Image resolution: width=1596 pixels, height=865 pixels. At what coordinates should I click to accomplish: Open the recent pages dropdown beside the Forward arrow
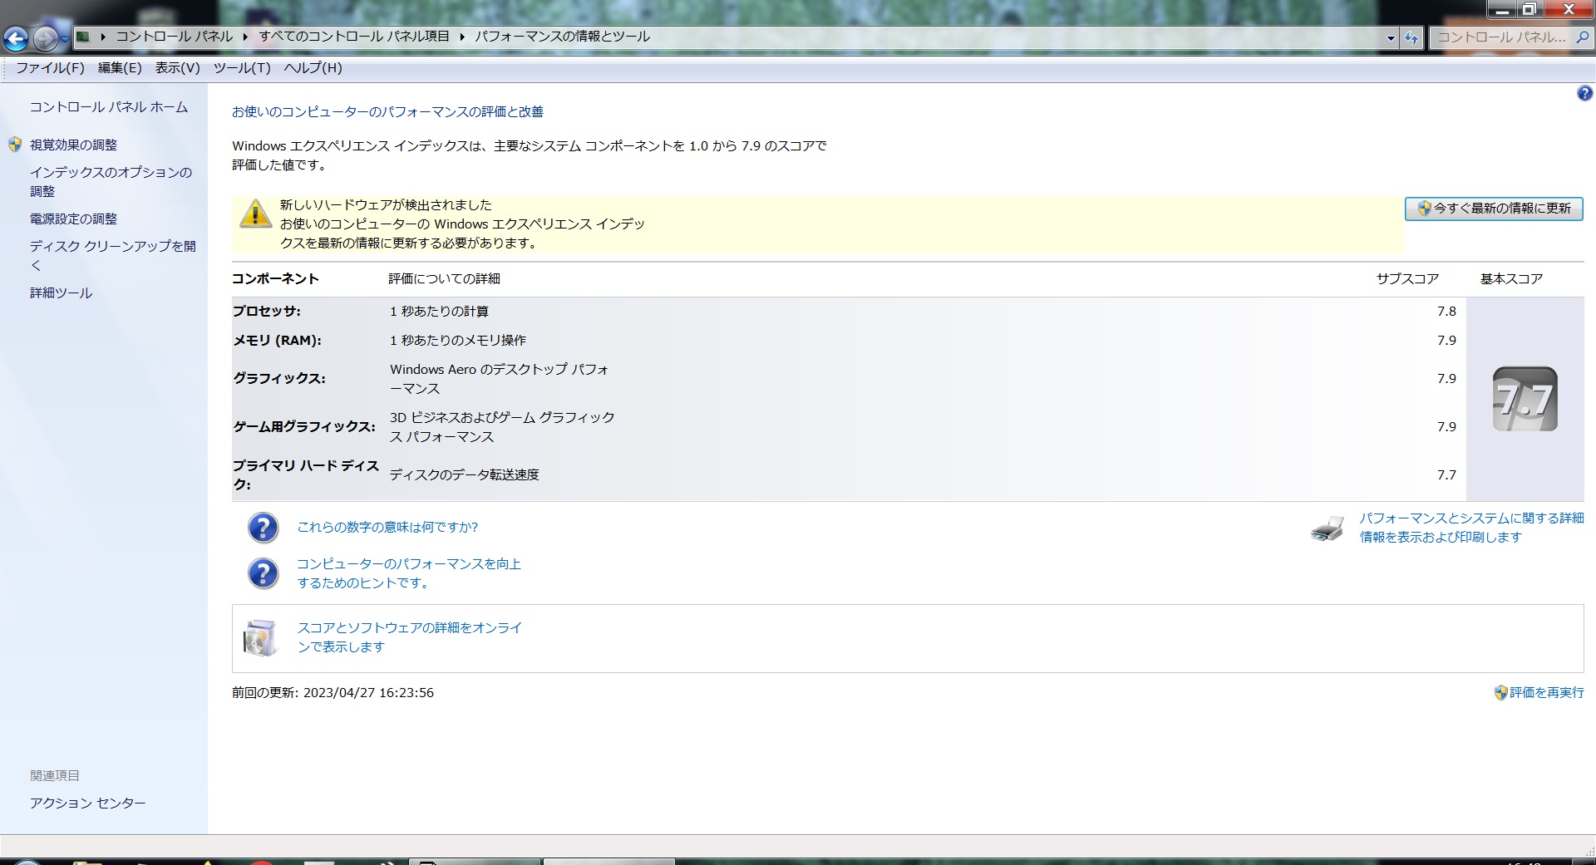(x=65, y=39)
